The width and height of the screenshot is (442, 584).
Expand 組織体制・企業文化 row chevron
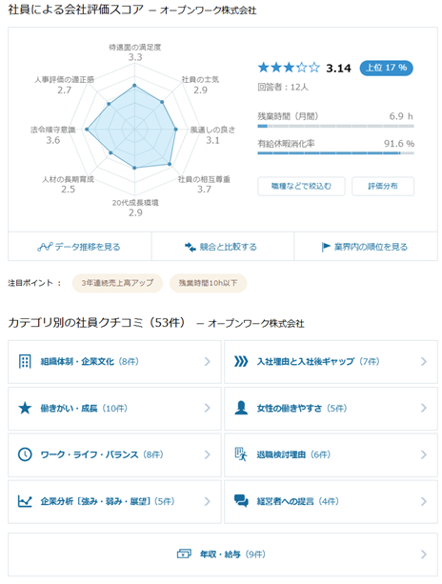tap(208, 361)
